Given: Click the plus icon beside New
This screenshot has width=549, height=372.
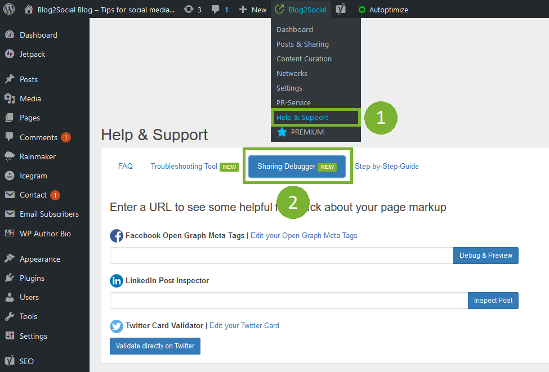Looking at the screenshot, I should (243, 10).
